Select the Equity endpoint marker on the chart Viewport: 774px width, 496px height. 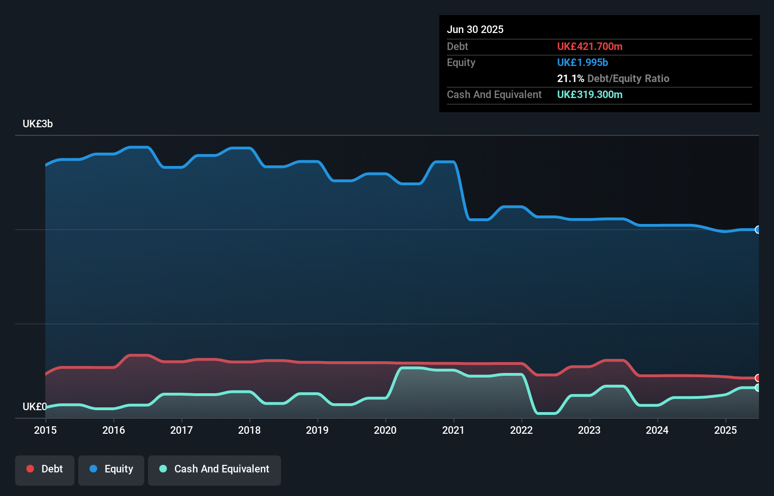click(x=758, y=230)
